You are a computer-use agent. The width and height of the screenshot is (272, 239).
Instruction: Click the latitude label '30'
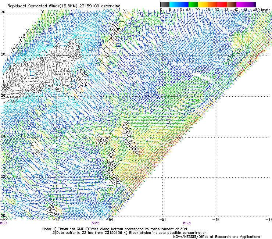point(3,12)
